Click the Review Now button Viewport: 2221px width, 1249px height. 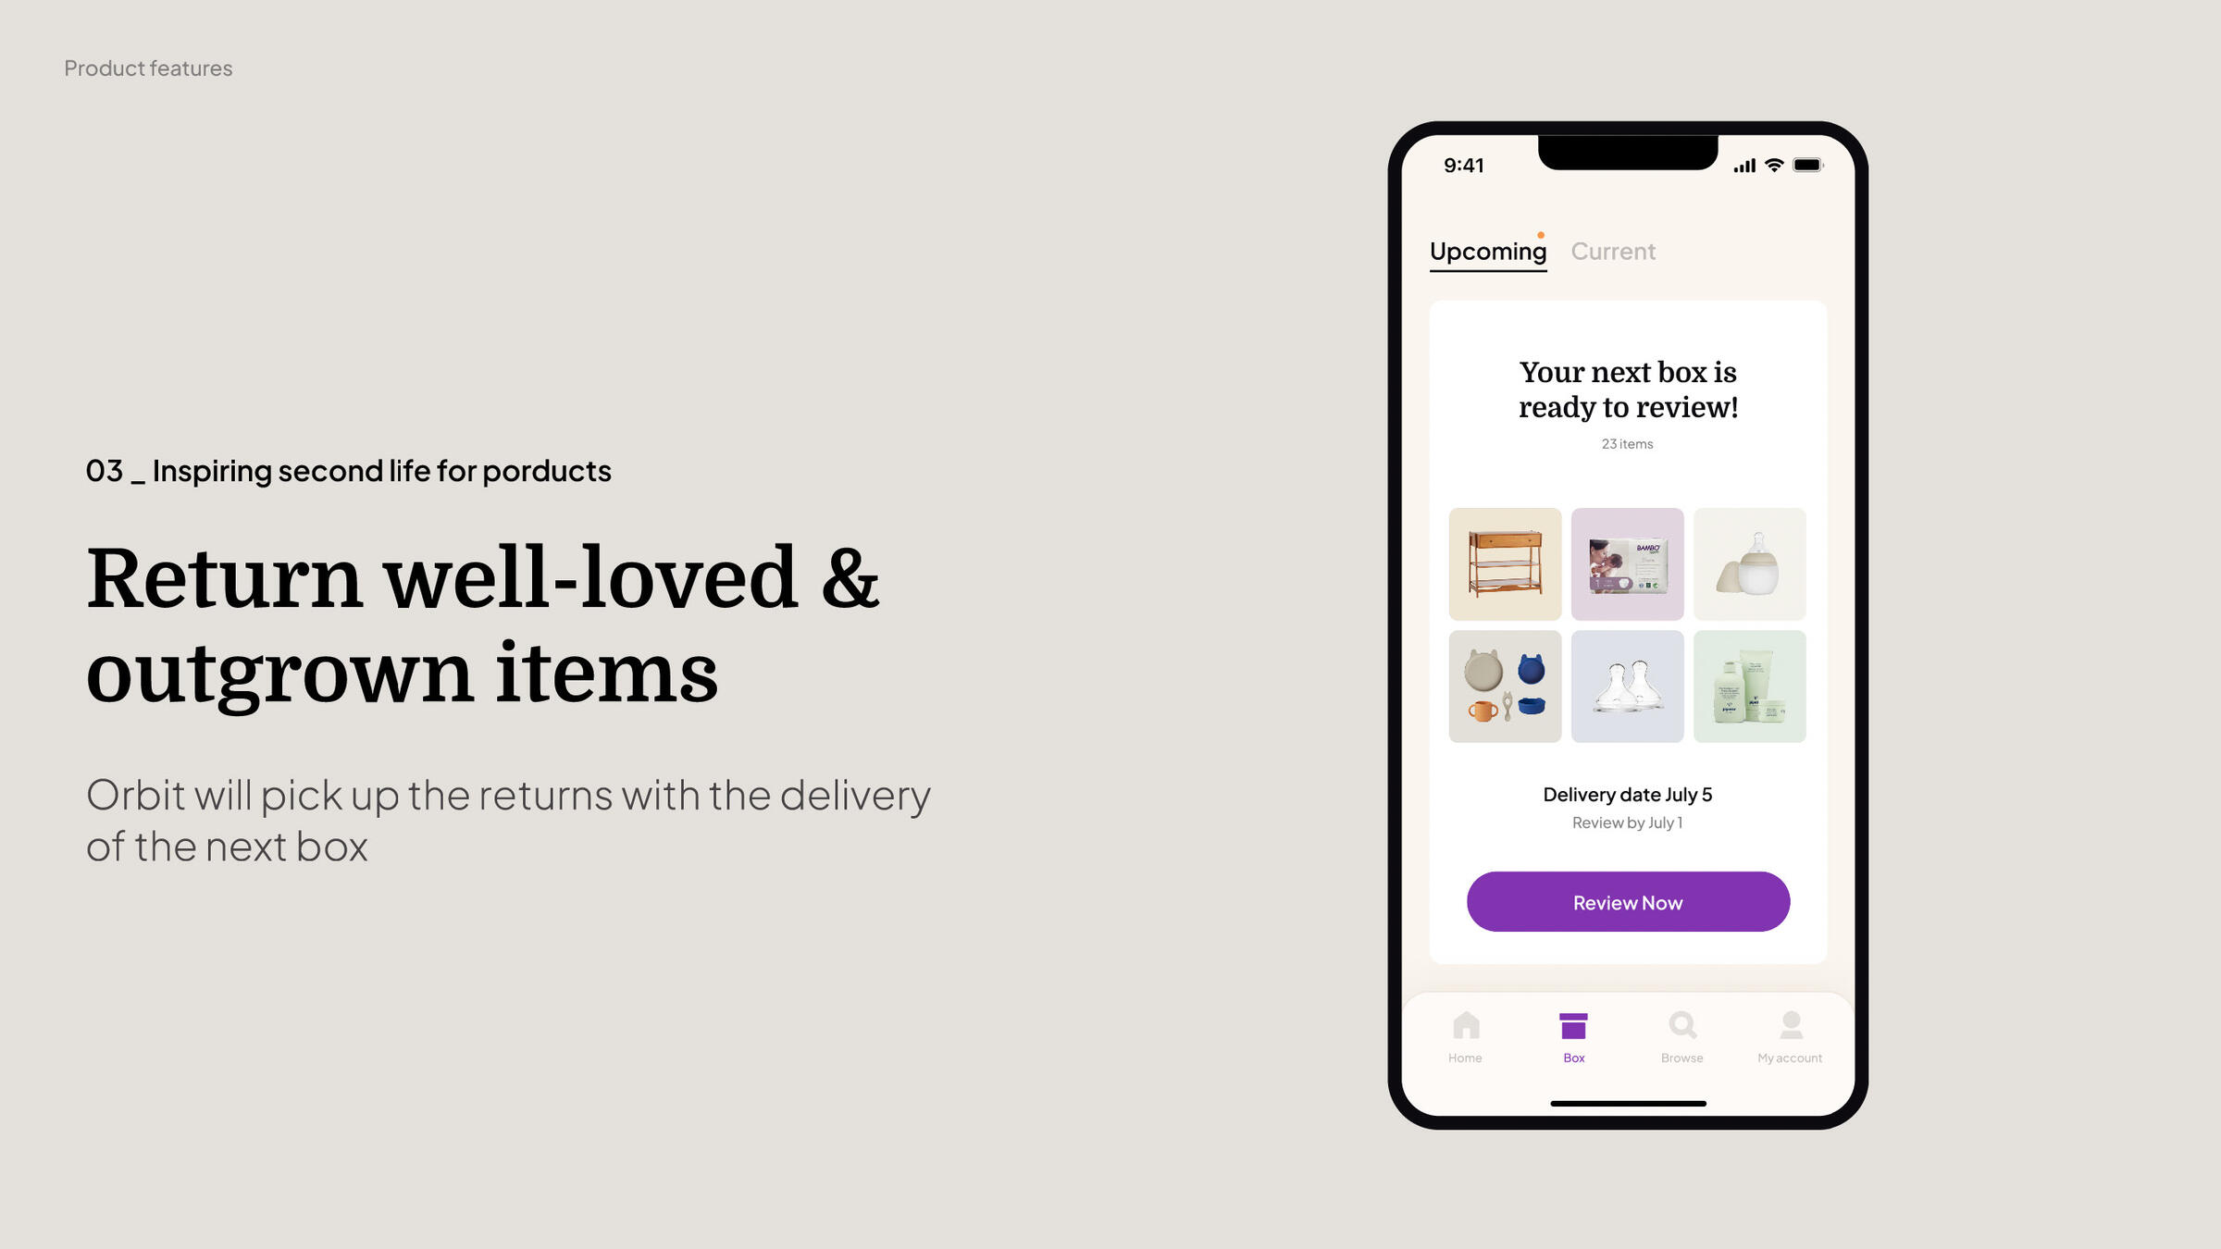click(x=1628, y=901)
